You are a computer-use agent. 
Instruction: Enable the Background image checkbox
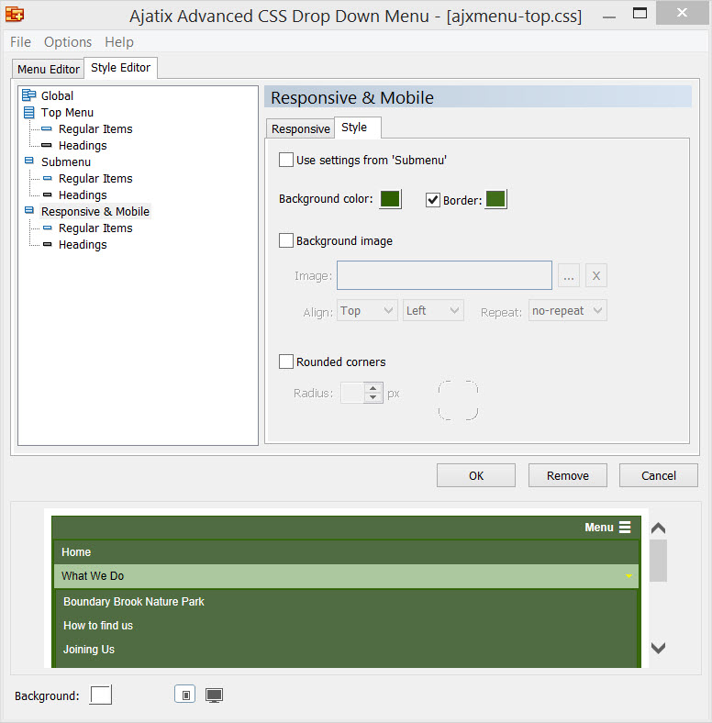pyautogui.click(x=286, y=240)
